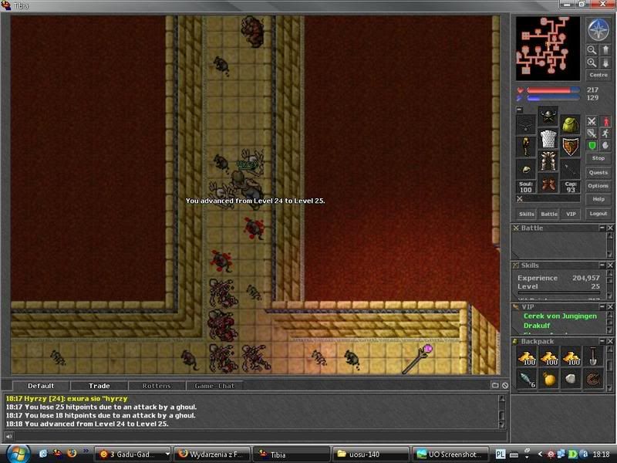The height and width of the screenshot is (463, 617).
Task: Toggle chase opponent mode (running figure)
Action: pyautogui.click(x=605, y=133)
